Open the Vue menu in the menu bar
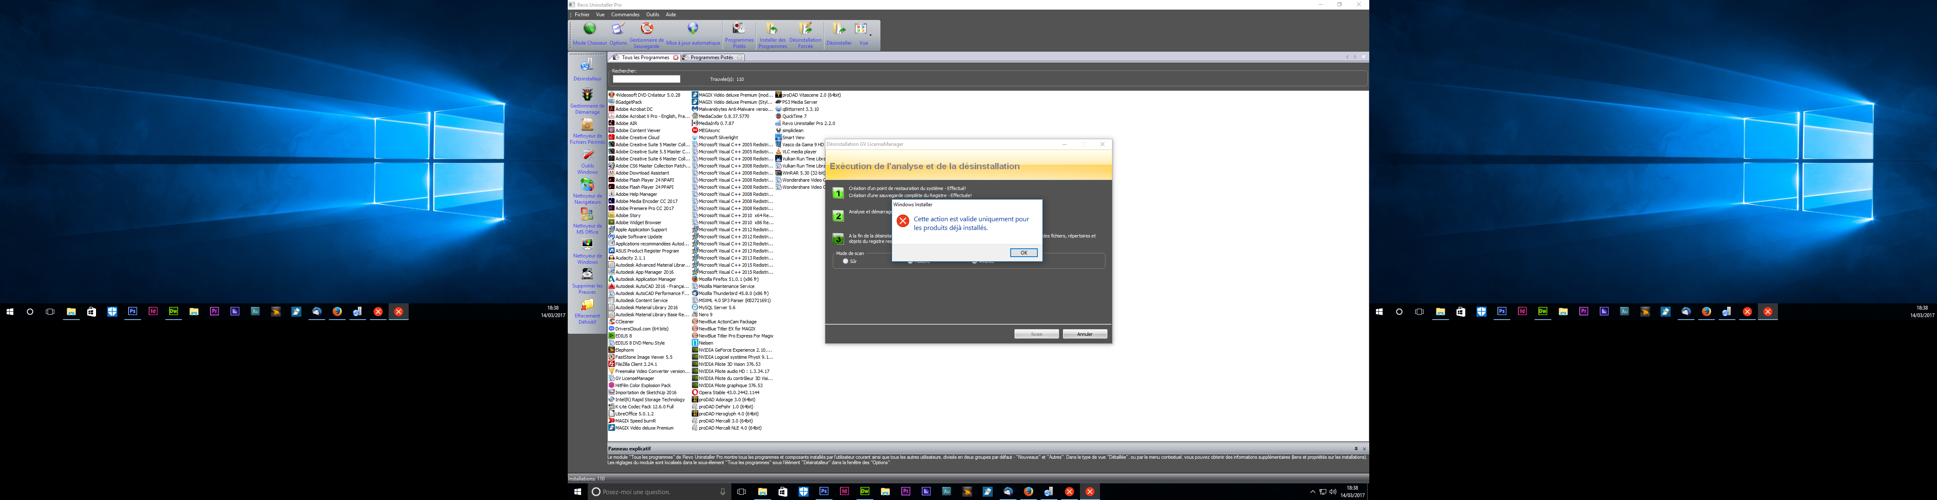 click(x=600, y=14)
